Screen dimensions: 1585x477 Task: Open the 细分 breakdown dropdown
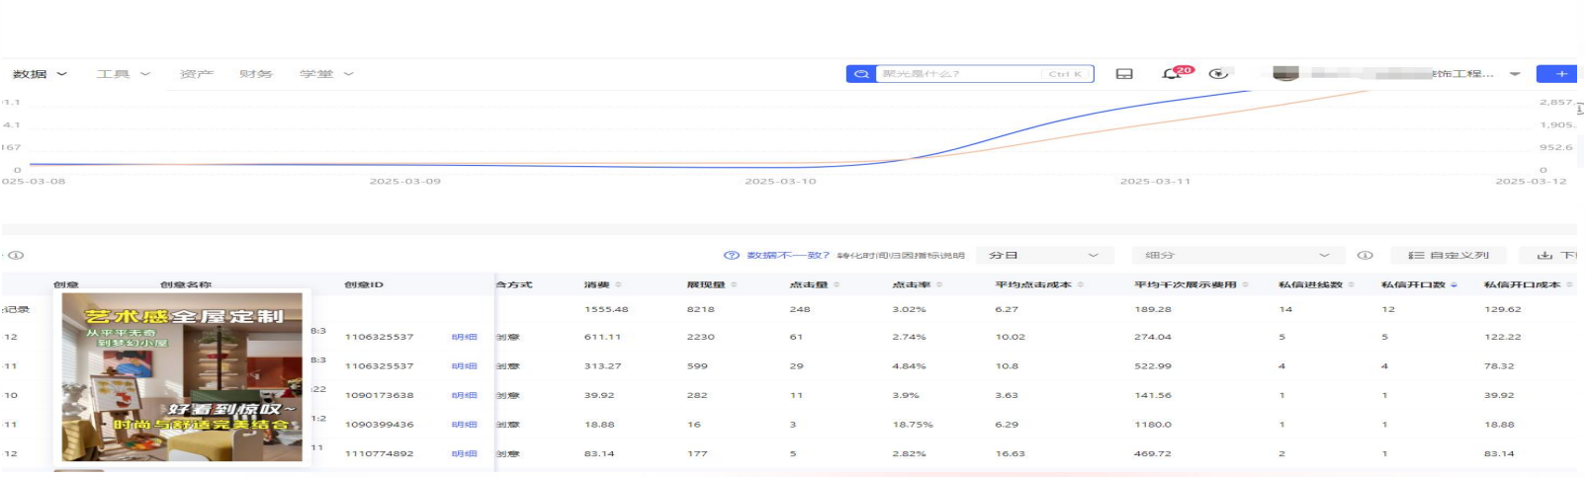[x=1238, y=255]
